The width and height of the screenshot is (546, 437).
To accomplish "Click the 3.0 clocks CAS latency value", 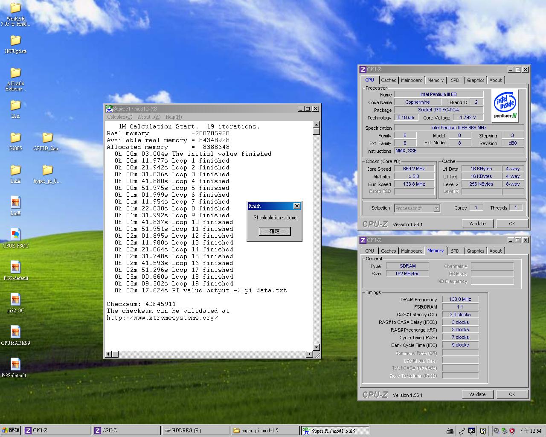I will [460, 315].
